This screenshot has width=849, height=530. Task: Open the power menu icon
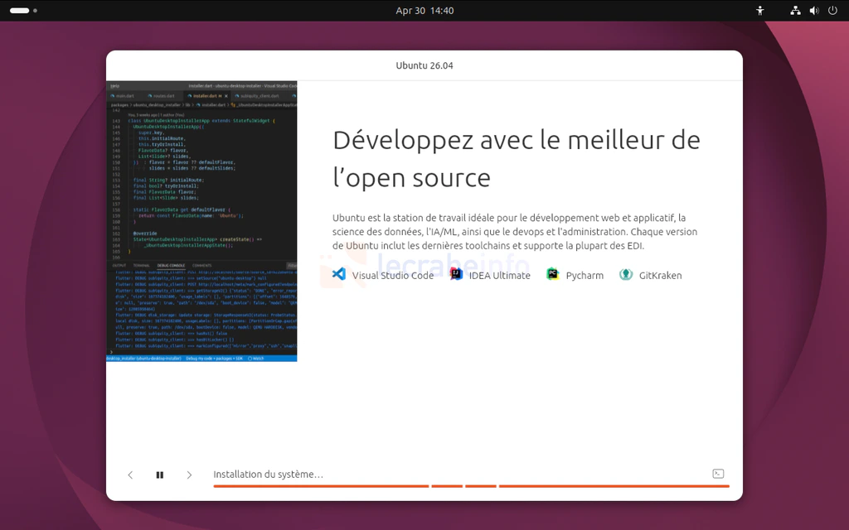832,11
